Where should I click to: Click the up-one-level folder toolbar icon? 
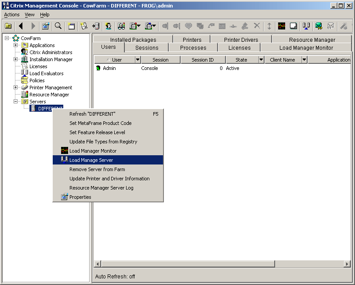(8, 26)
